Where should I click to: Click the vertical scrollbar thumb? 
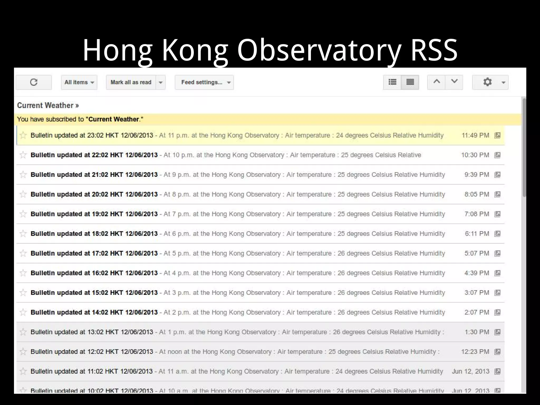click(524, 148)
